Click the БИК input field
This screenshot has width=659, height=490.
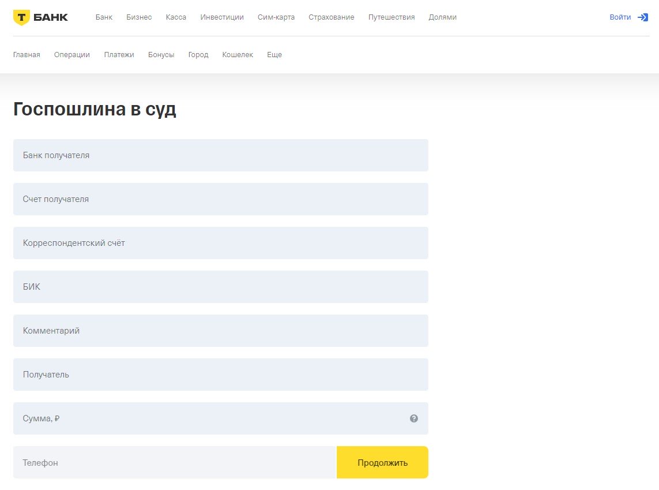click(220, 287)
